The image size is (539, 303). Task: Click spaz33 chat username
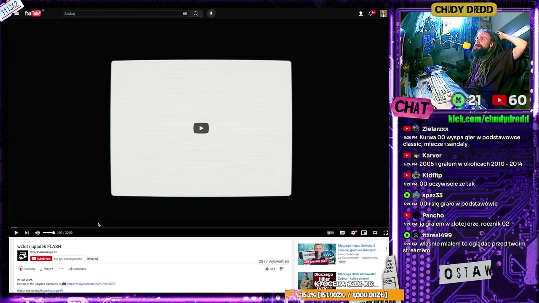(432, 195)
